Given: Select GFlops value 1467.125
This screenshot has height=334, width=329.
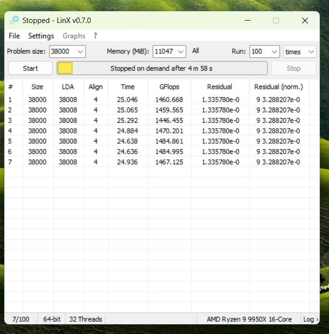Looking at the screenshot, I should click(x=169, y=162).
